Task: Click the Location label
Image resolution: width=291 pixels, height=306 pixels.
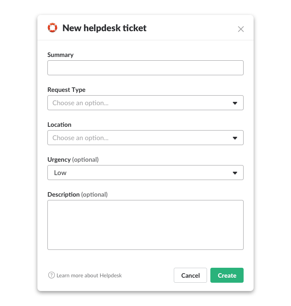Action: point(59,125)
